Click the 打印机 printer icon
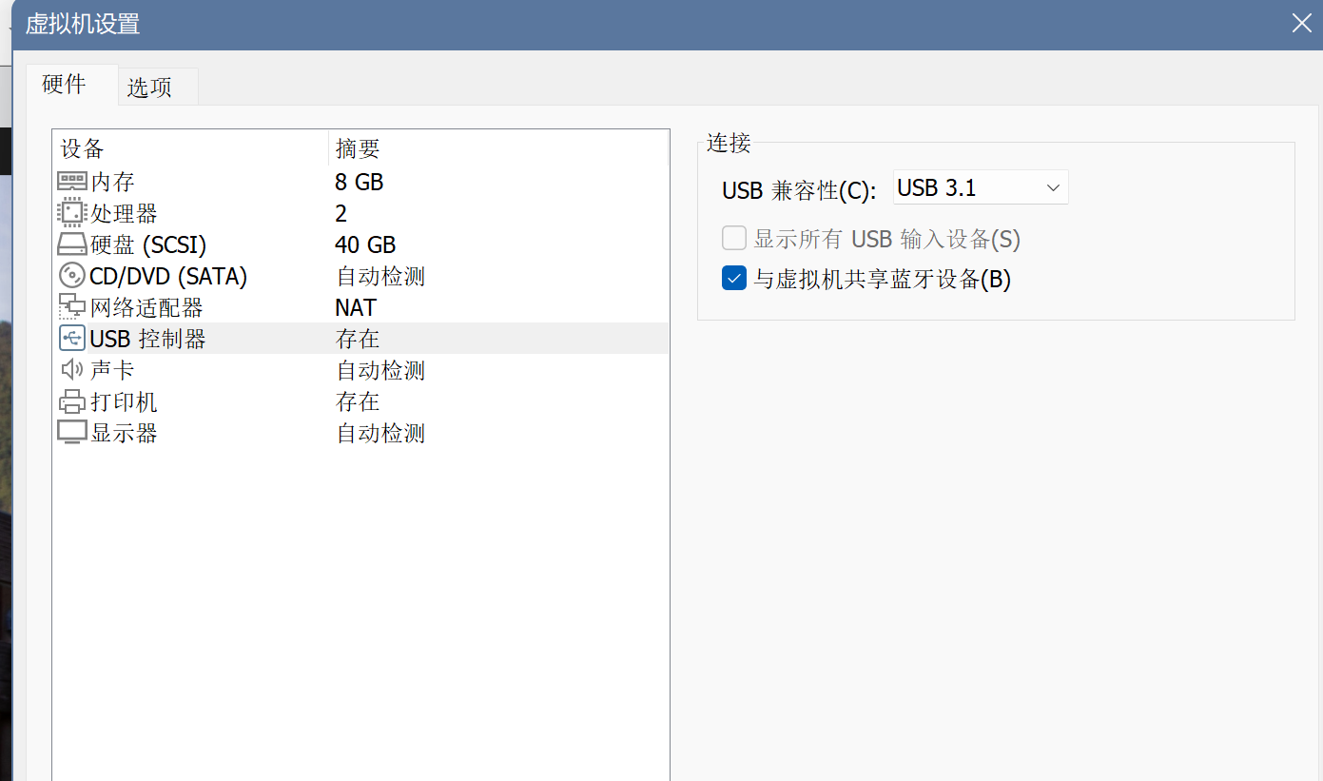 coord(71,400)
